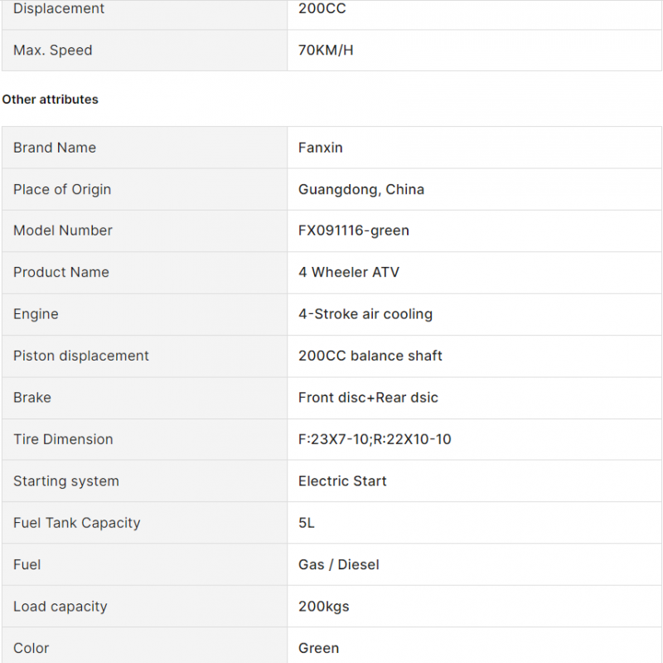Screen dimensions: 663x663
Task: Click the Piston displacement label
Action: [80, 356]
